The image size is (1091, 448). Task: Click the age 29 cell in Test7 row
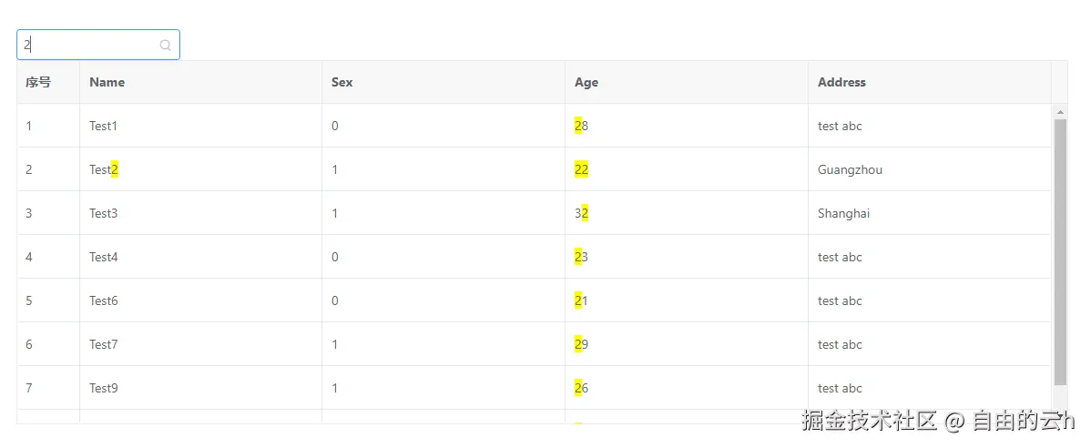[686, 344]
